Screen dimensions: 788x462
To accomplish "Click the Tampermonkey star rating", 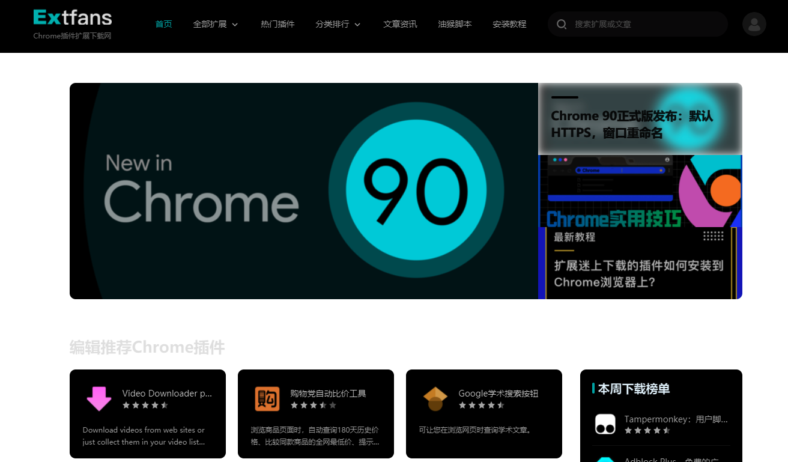I will tap(647, 431).
